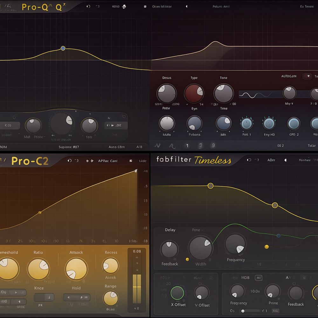
Task: Click AIB in the Pro-Q status bar
Action: pos(139,147)
